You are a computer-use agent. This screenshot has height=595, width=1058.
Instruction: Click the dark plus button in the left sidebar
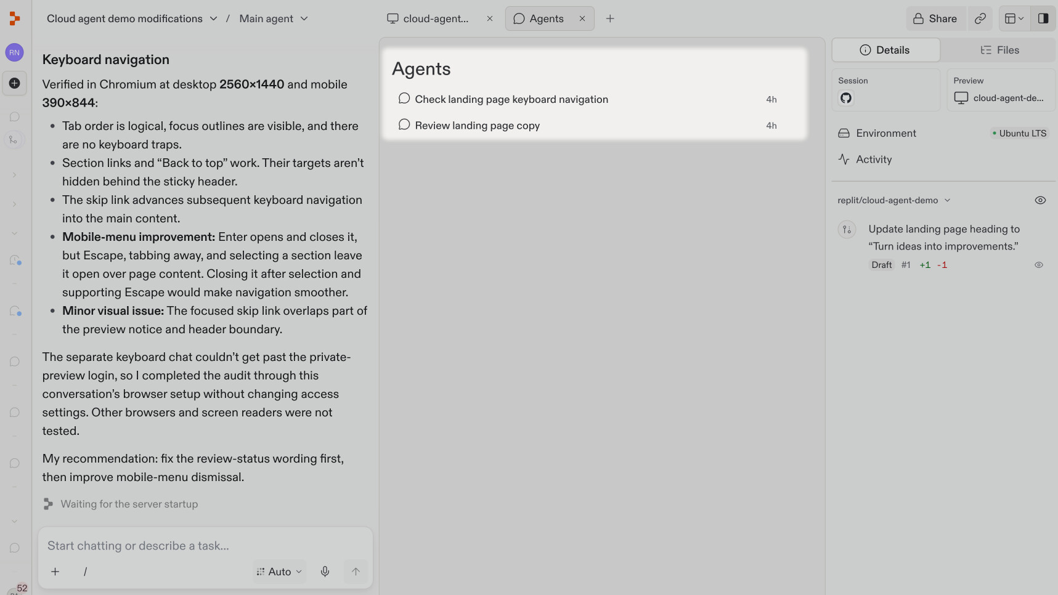click(14, 83)
